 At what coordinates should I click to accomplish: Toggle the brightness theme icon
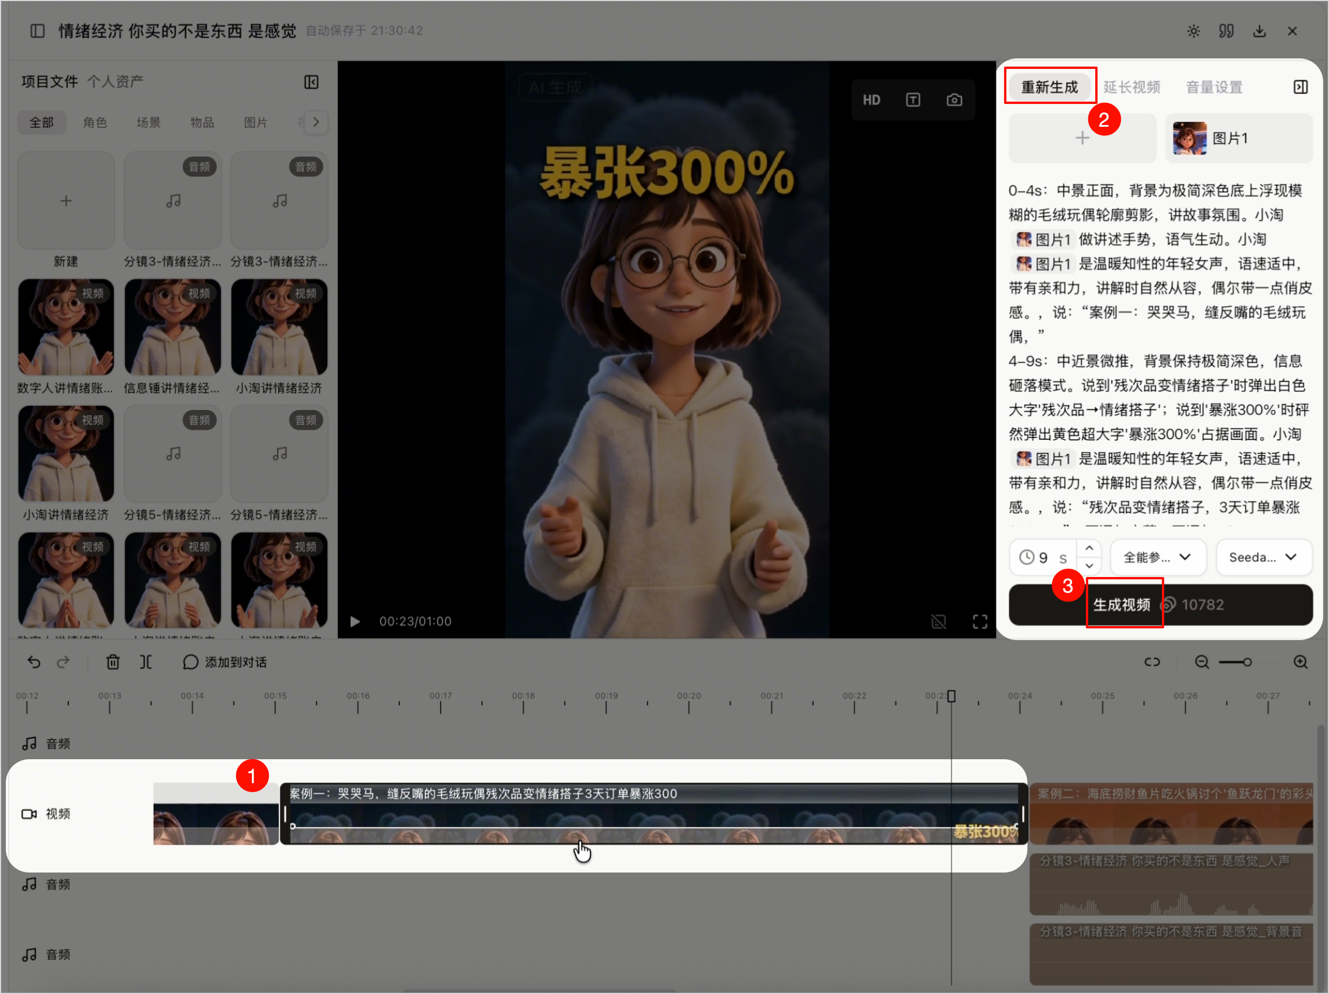click(1193, 31)
